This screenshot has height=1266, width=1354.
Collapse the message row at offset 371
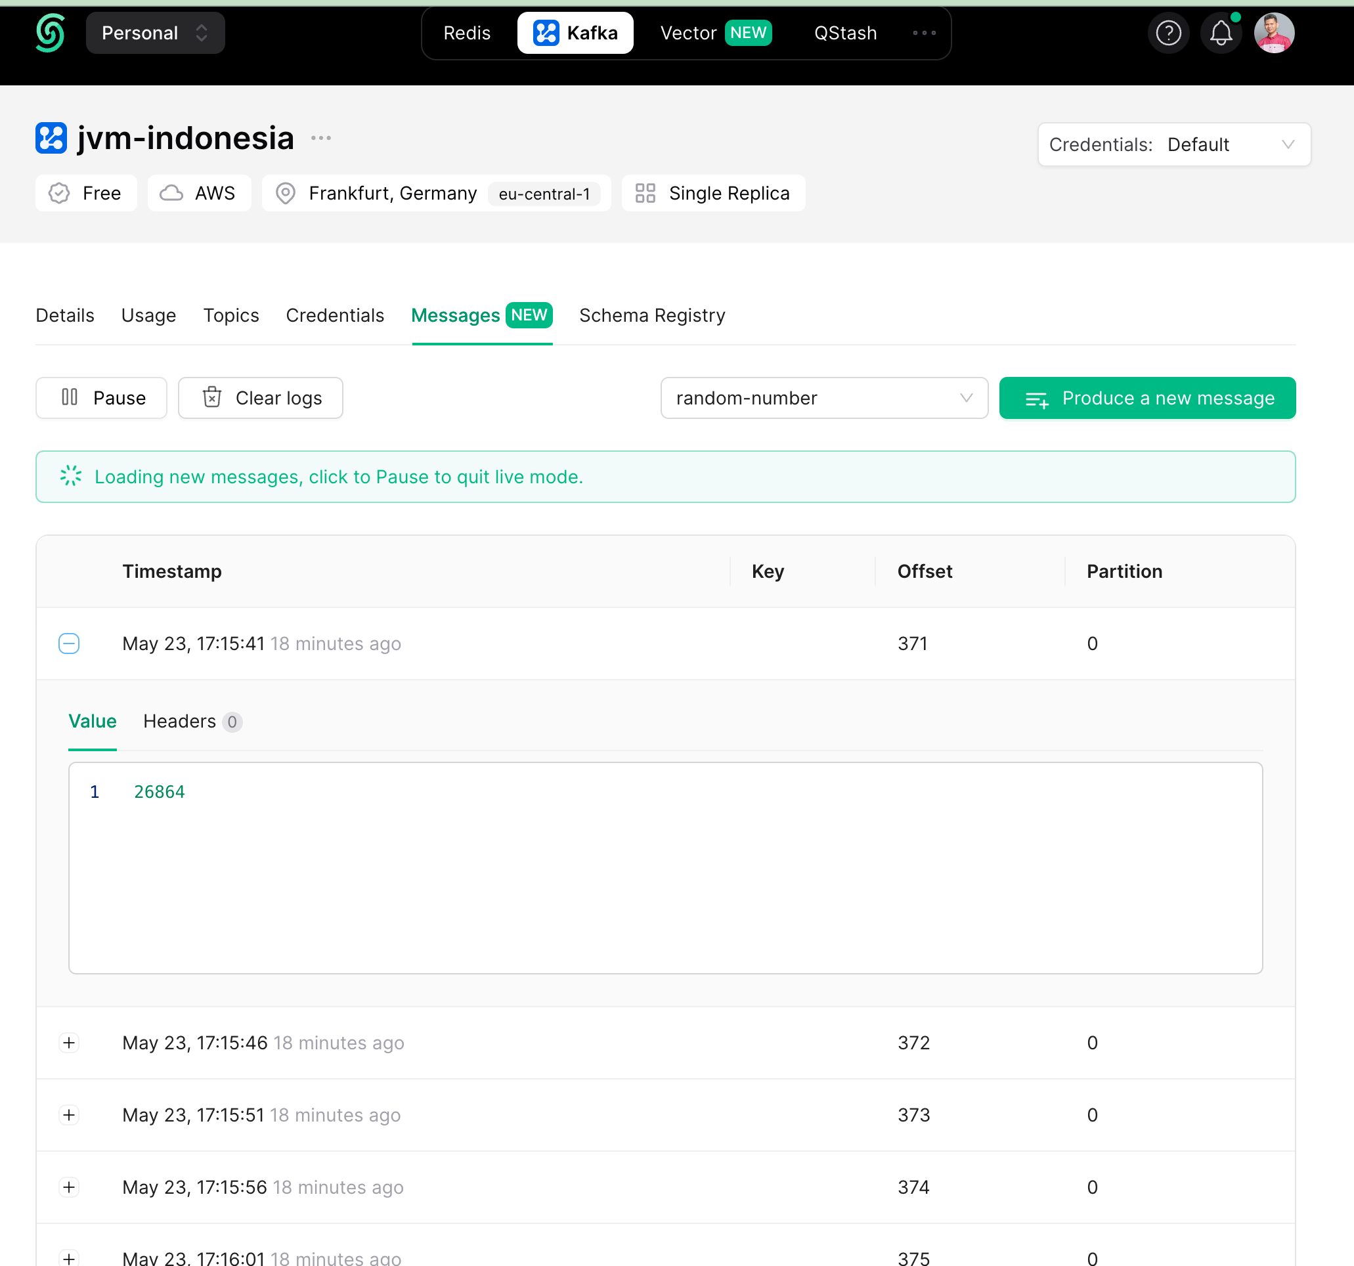69,644
